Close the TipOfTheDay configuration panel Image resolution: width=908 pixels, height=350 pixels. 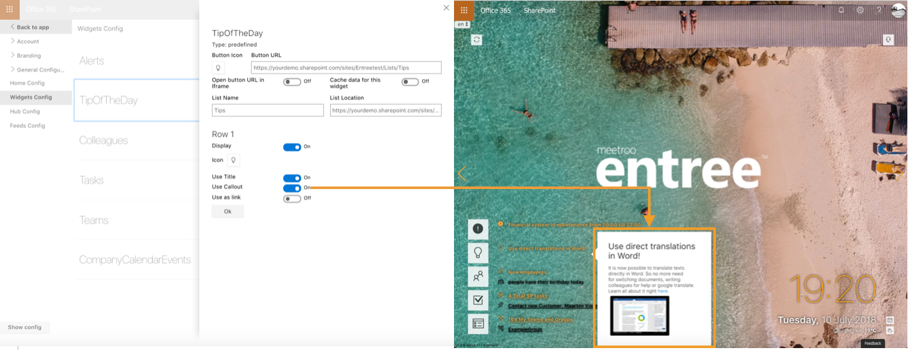(x=446, y=8)
